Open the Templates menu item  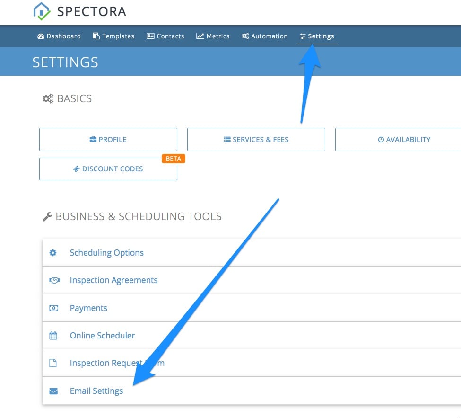(x=113, y=36)
